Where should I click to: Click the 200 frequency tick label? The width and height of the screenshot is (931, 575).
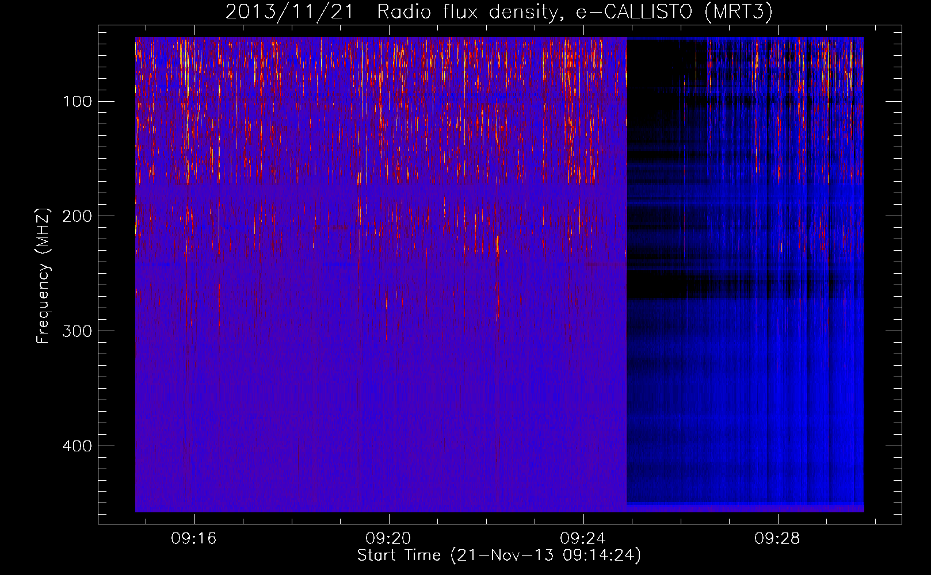pos(78,216)
